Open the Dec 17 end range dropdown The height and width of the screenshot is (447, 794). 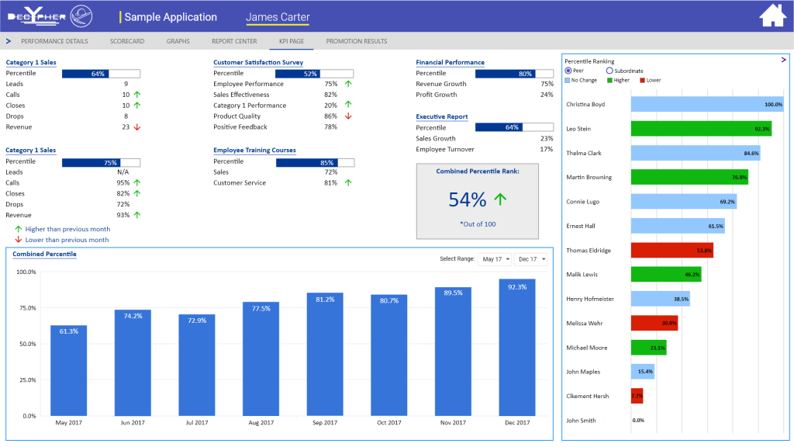(530, 259)
